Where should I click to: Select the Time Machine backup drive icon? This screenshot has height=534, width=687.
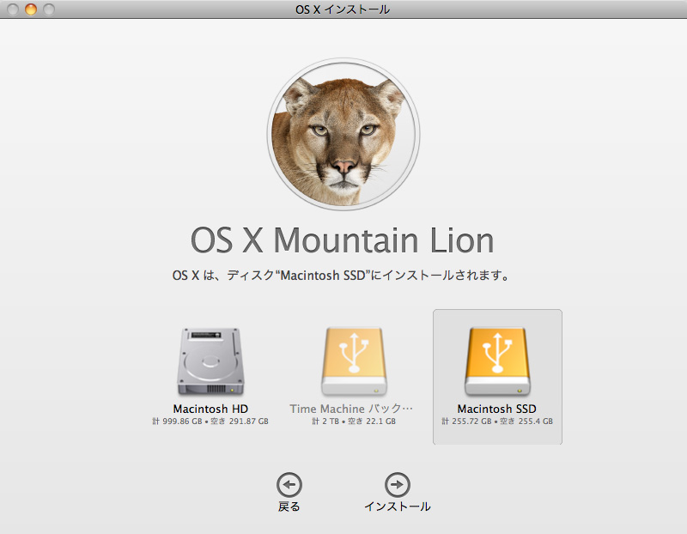click(x=354, y=361)
